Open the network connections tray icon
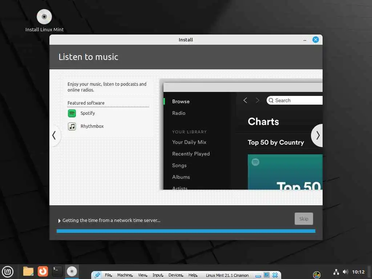The height and width of the screenshot is (279, 372). 336,272
